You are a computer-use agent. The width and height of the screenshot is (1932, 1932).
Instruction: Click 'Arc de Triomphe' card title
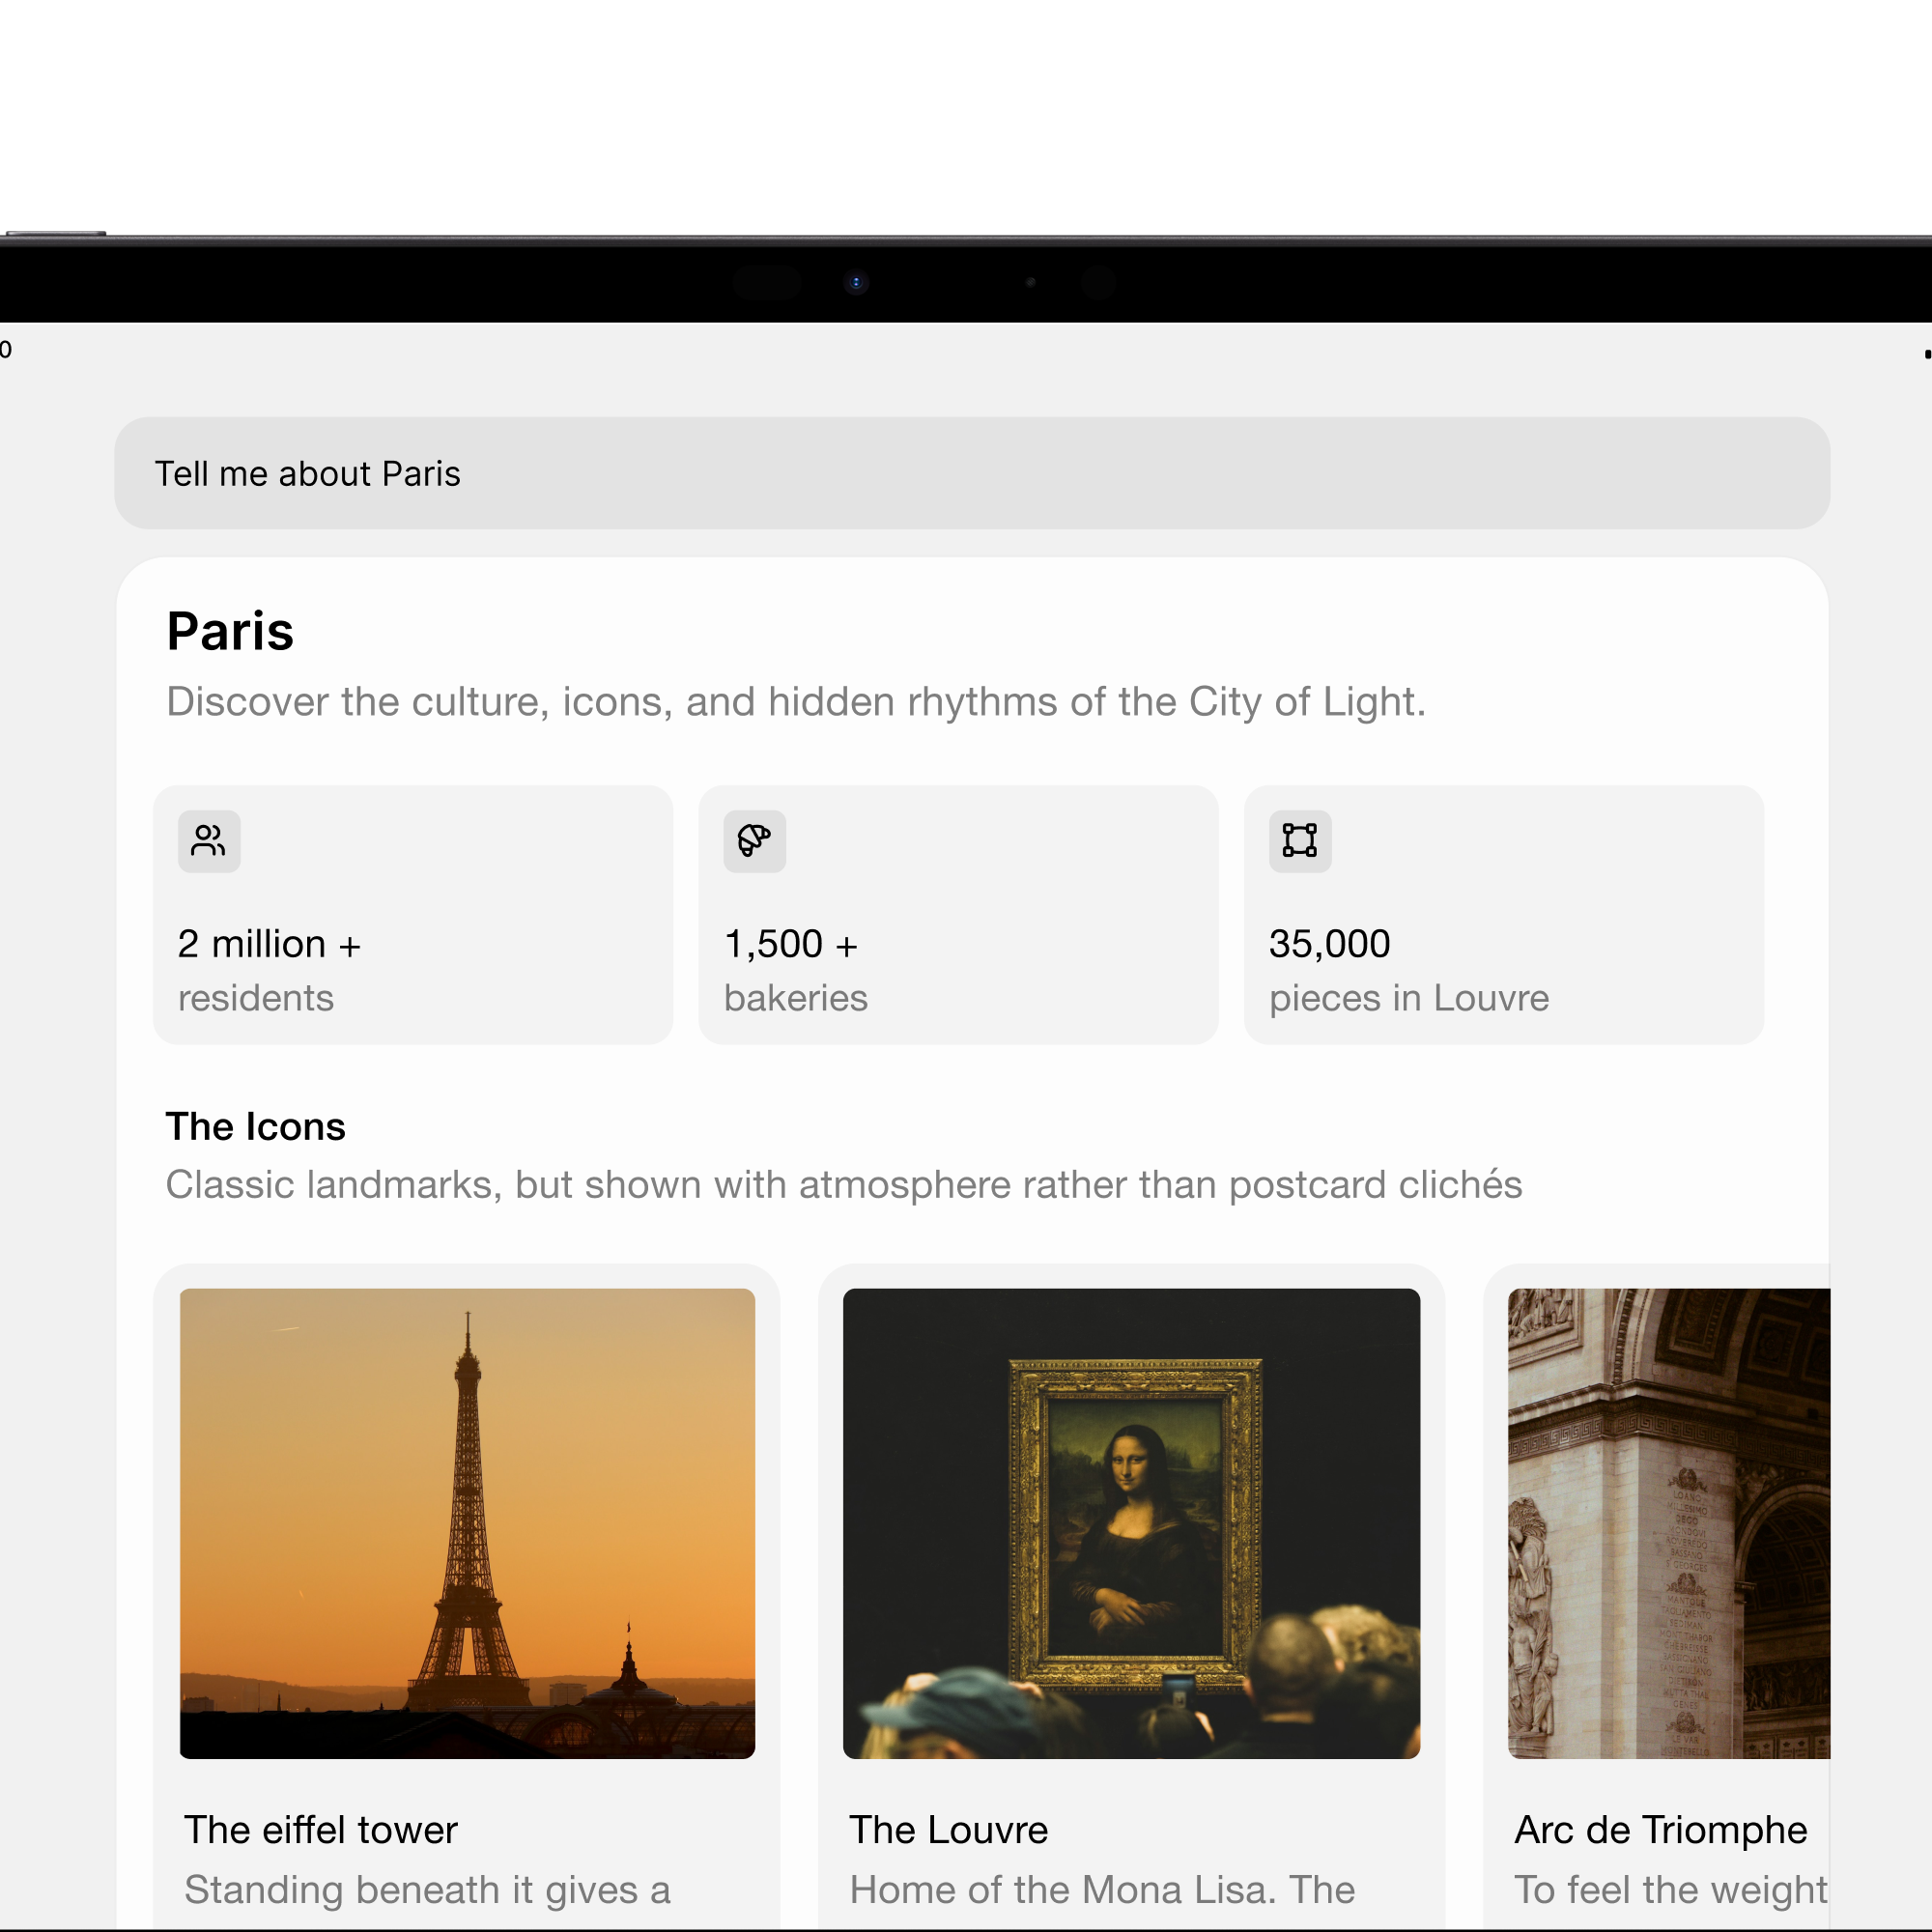pos(1659,1830)
